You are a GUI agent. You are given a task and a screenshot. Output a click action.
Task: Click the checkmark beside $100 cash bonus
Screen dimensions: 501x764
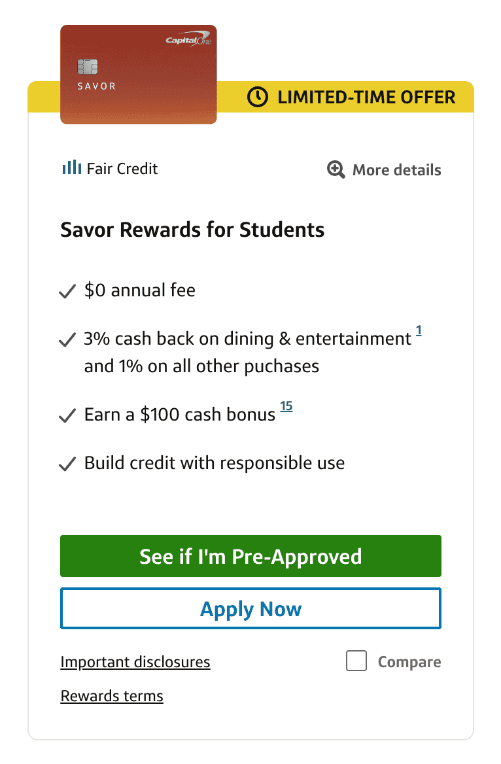point(67,416)
